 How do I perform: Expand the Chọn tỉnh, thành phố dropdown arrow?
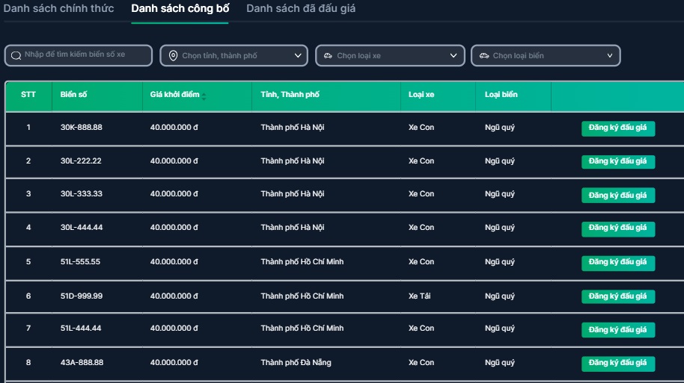pyautogui.click(x=298, y=56)
